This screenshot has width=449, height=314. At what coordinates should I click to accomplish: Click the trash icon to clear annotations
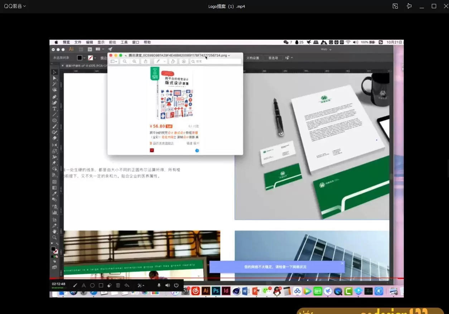click(118, 285)
